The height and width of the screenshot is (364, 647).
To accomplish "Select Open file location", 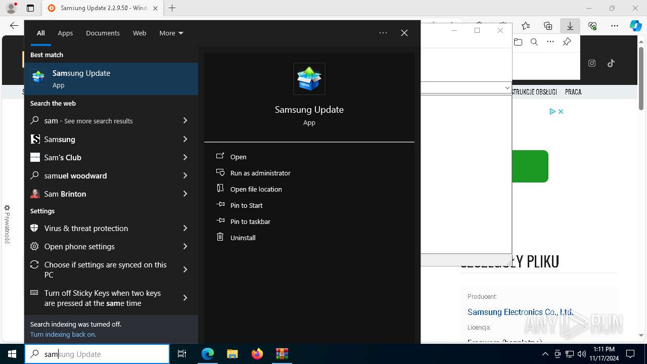I will coord(256,189).
